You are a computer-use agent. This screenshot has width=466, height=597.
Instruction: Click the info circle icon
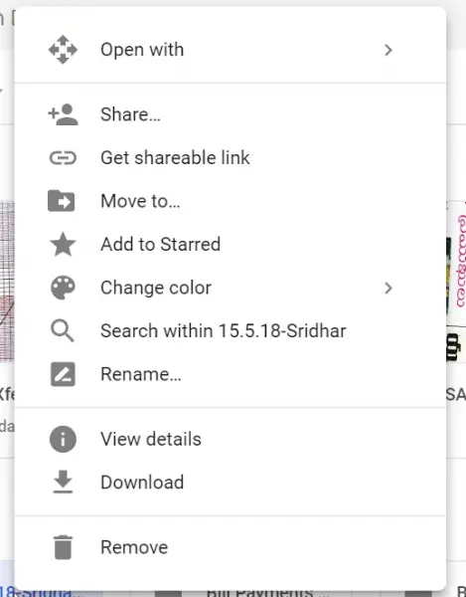pos(63,439)
